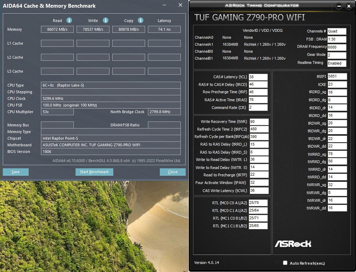Click the Write Recovery Time (tWR) field 90

coord(259,122)
